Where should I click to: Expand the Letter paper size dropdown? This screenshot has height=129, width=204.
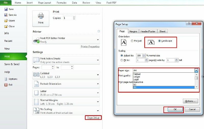[98, 93]
